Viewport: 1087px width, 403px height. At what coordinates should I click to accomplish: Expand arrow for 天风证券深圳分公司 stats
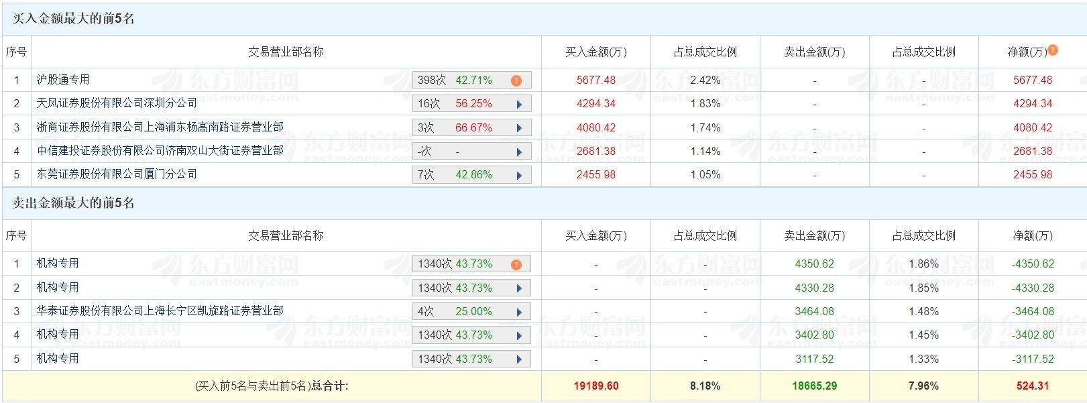pyautogui.click(x=519, y=104)
